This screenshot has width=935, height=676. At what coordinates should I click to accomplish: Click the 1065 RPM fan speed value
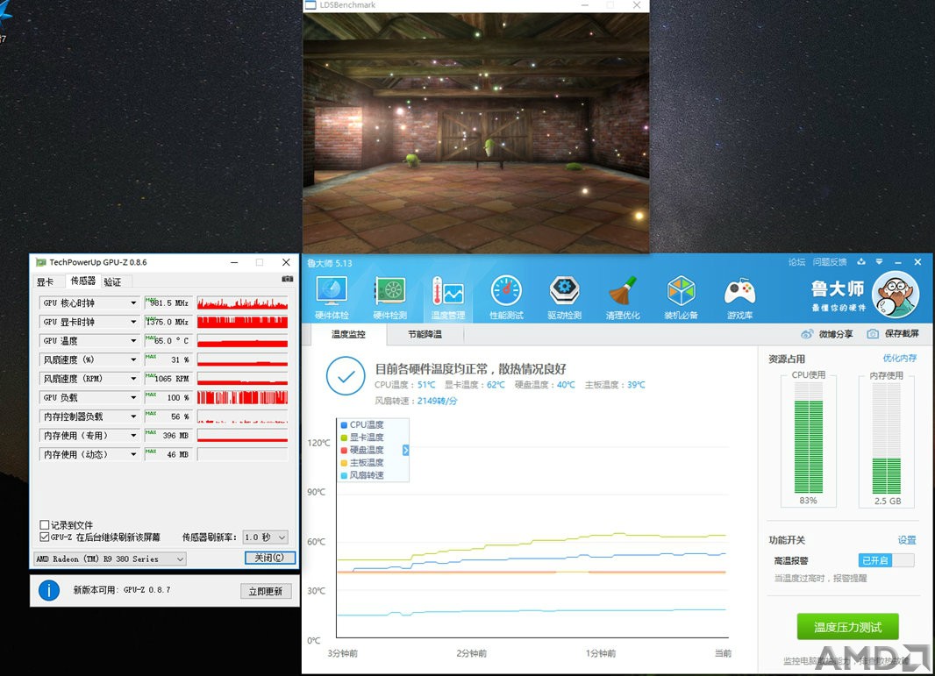tap(168, 379)
